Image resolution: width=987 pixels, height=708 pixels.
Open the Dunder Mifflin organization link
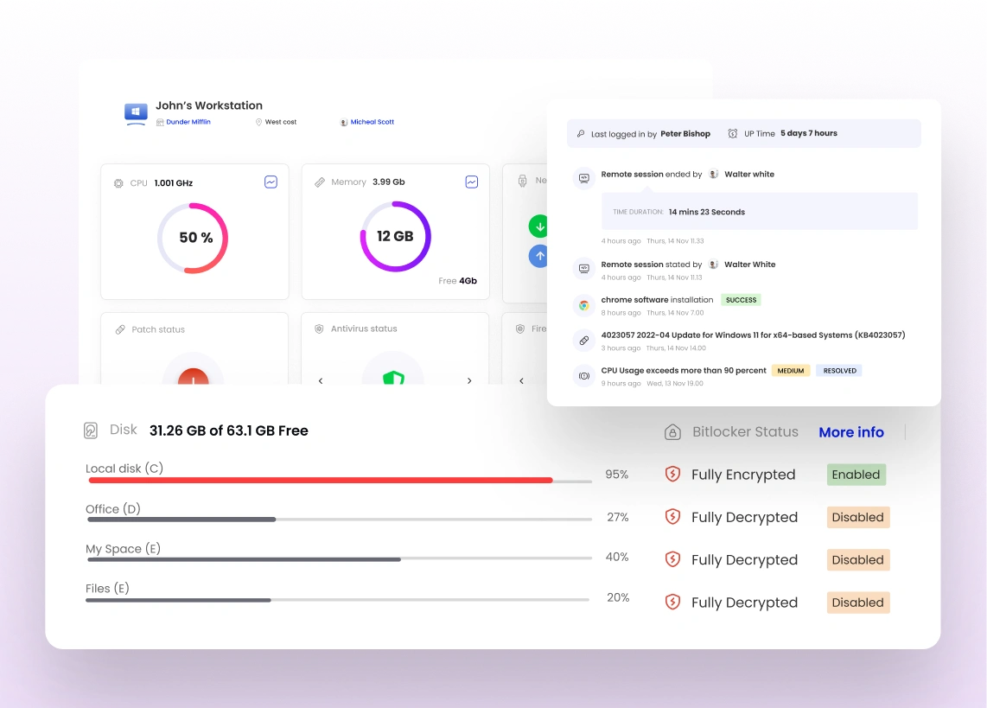[x=188, y=122]
